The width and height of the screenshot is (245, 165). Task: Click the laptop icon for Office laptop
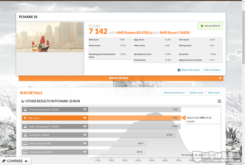(x=25, y=144)
